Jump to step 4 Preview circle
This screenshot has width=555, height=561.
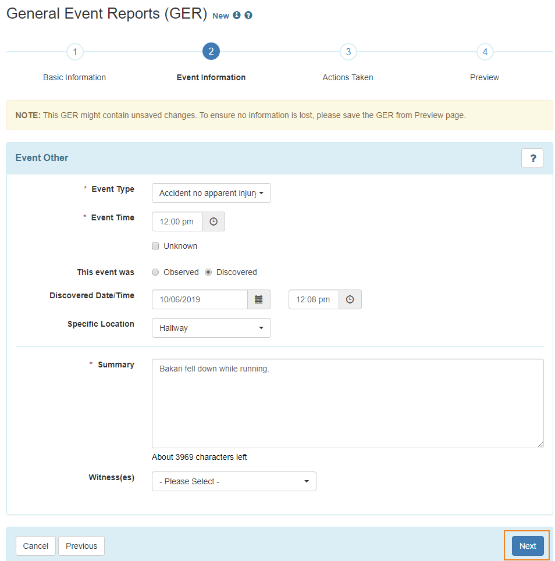(485, 52)
